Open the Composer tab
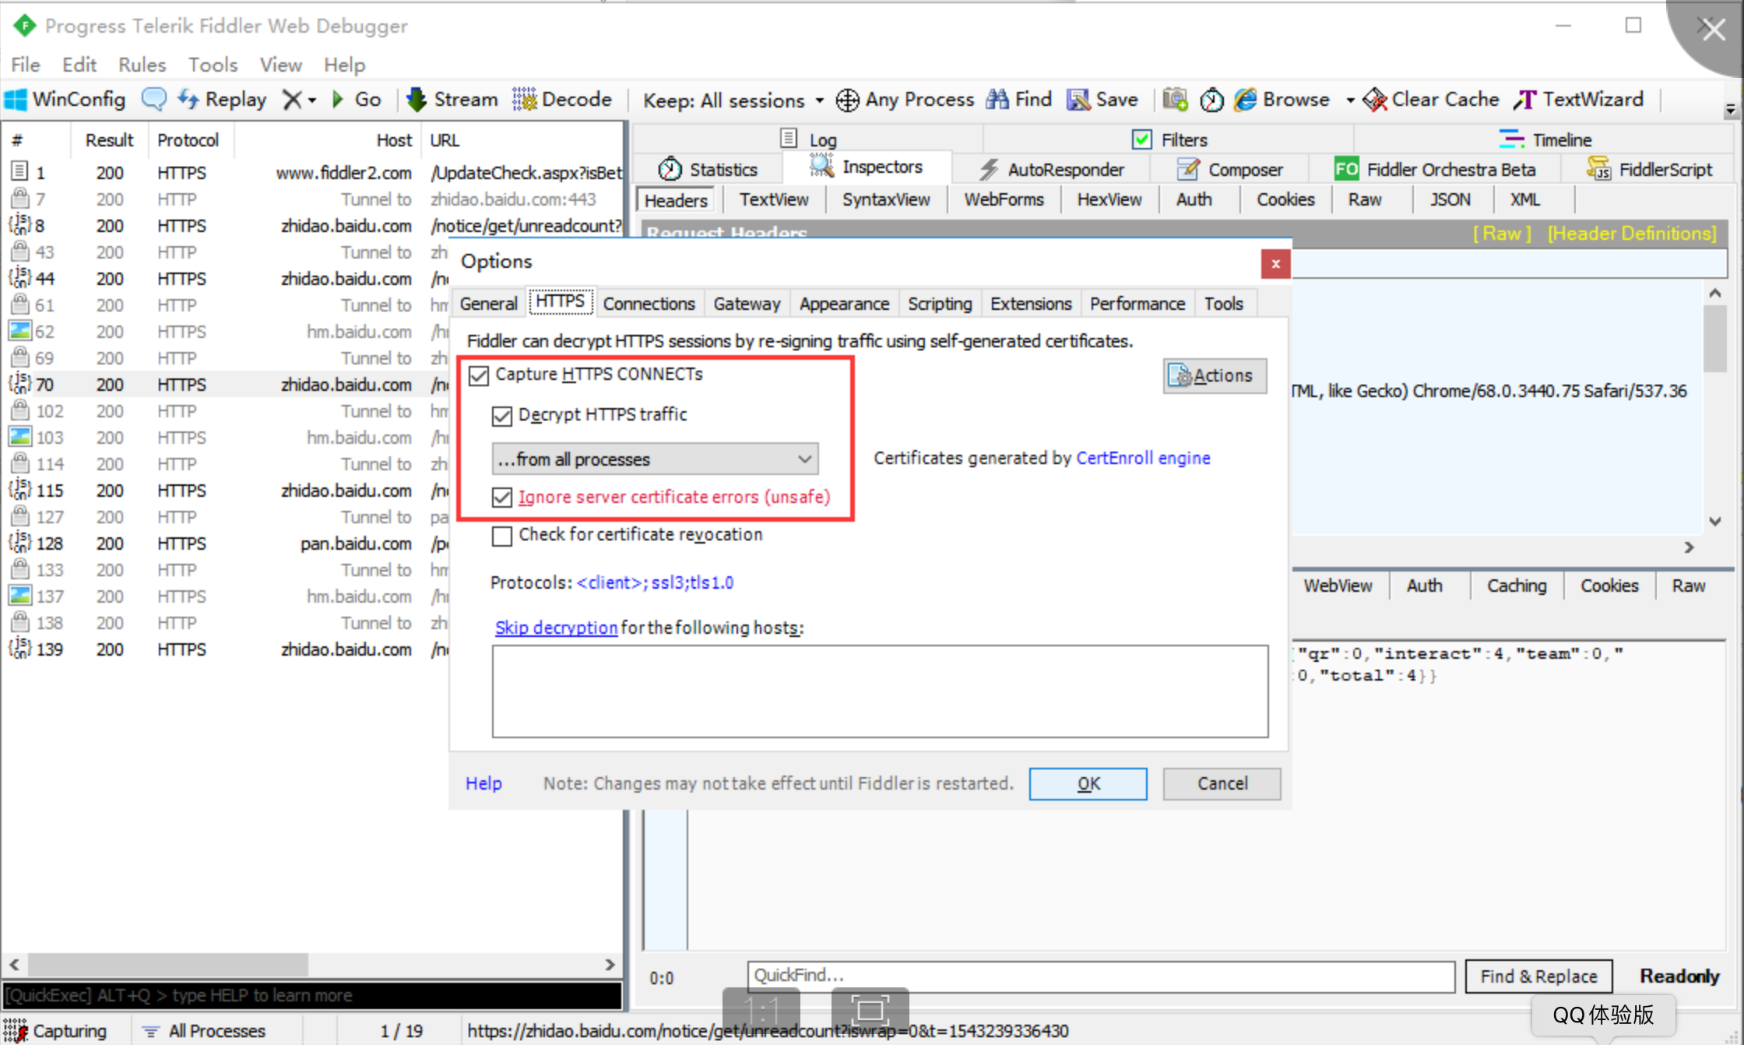The image size is (1744, 1045). click(x=1230, y=170)
